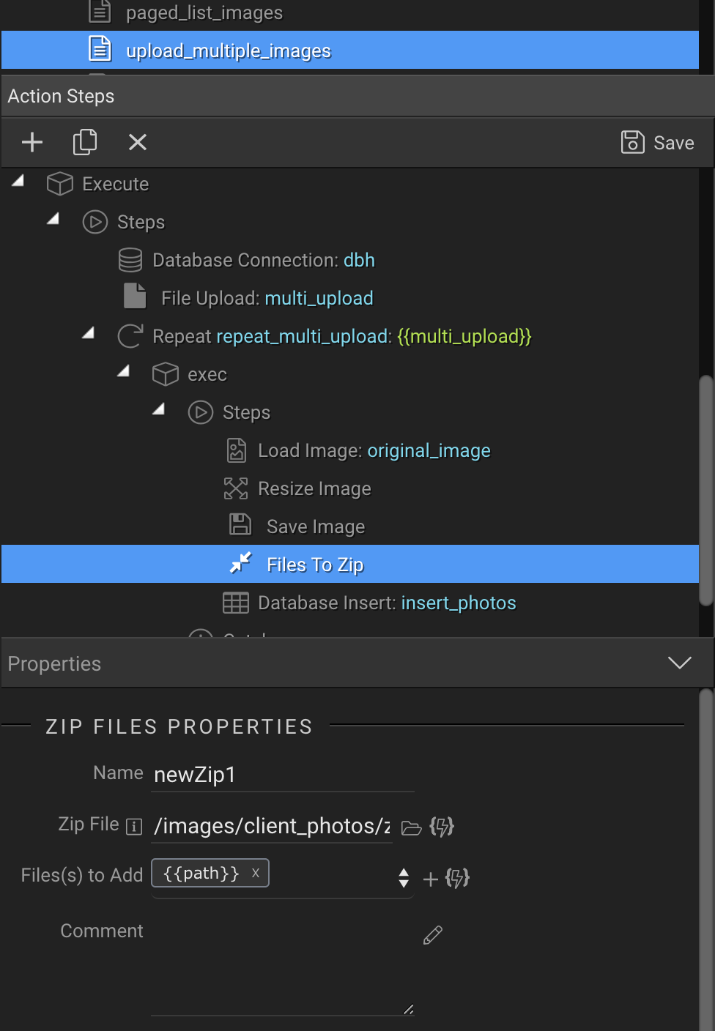Select the Load Image original_image step
This screenshot has width=715, height=1031.
coord(374,450)
